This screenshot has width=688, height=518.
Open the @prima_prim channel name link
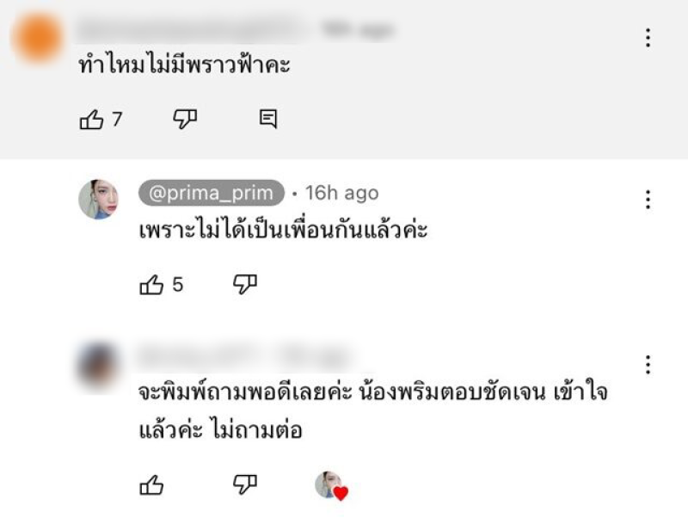[x=211, y=194]
